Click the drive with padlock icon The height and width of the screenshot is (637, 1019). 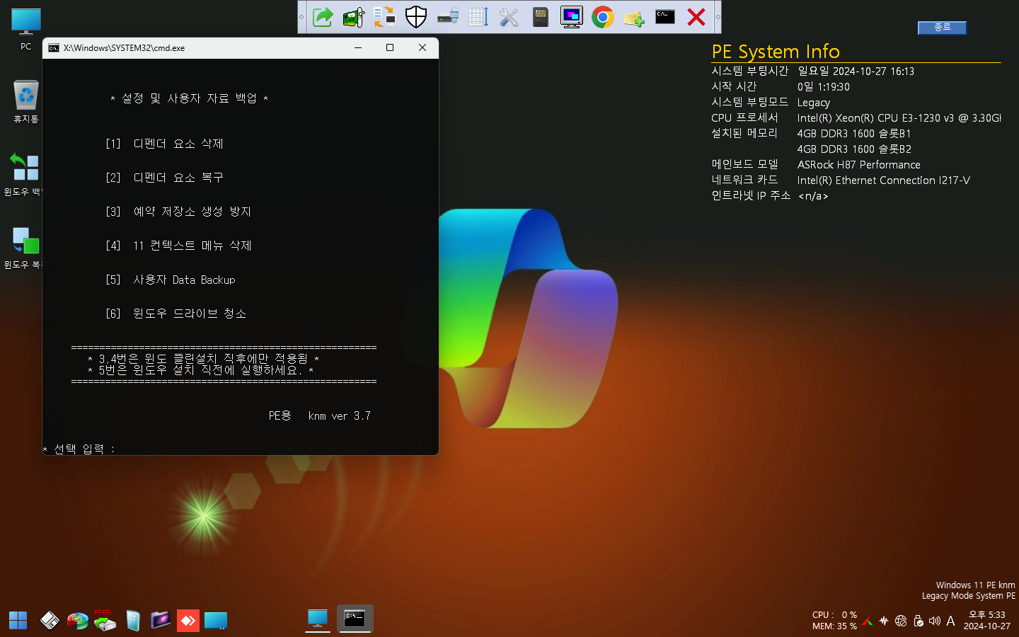447,16
